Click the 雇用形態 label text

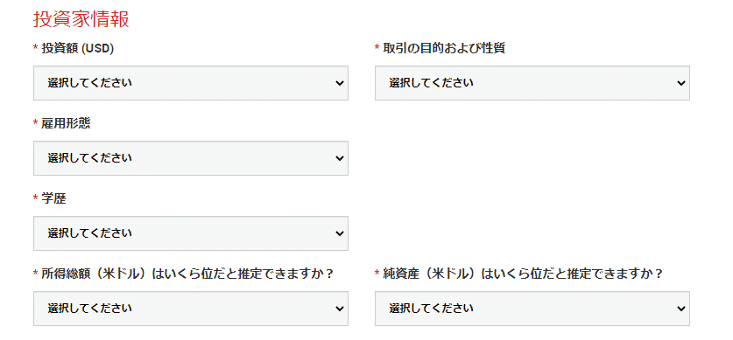(66, 123)
